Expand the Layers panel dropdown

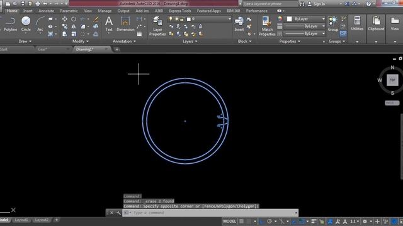(190, 41)
